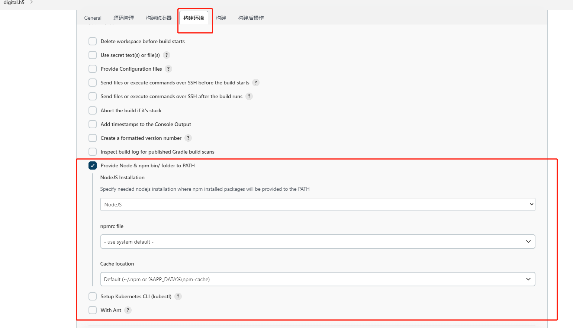Image resolution: width=573 pixels, height=328 pixels.
Task: Click help icon beside Setup Kubernetes CLI
Action: click(178, 296)
